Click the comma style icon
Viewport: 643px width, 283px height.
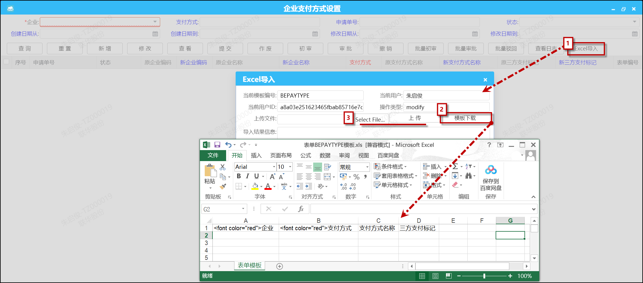(365, 177)
